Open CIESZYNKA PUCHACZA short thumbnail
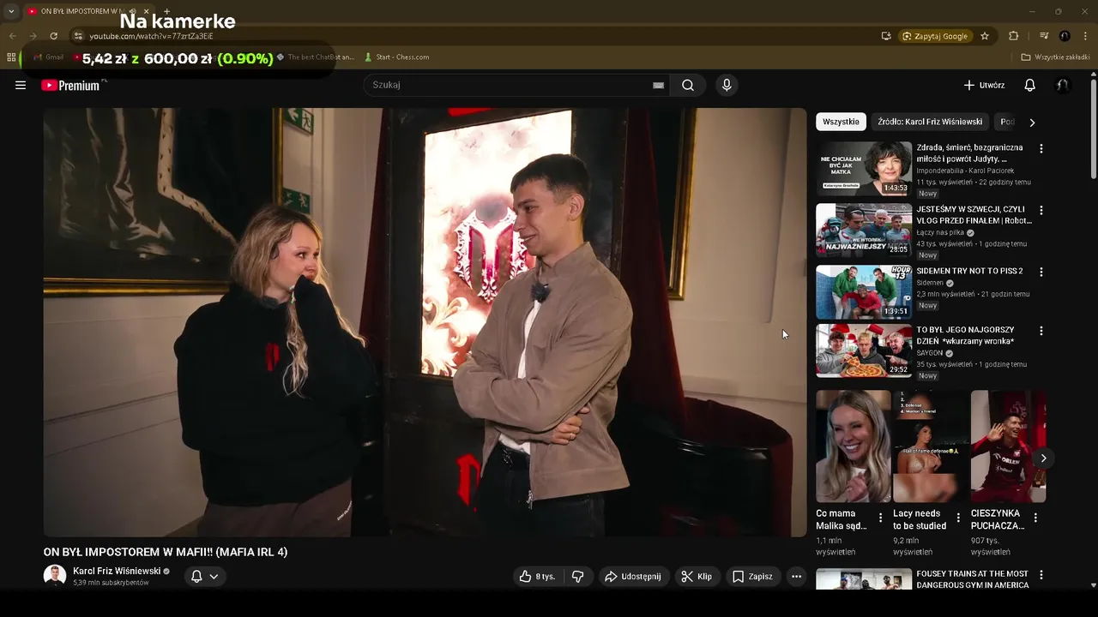The width and height of the screenshot is (1098, 617). pos(1008,446)
